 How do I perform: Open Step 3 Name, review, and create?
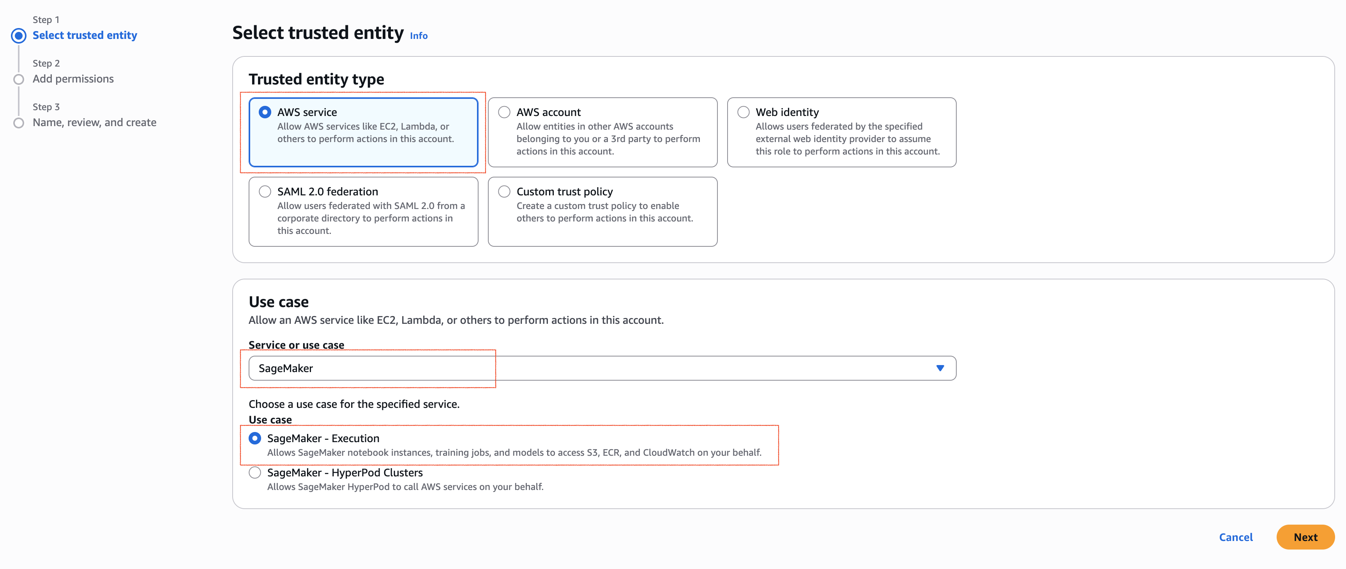tap(95, 123)
